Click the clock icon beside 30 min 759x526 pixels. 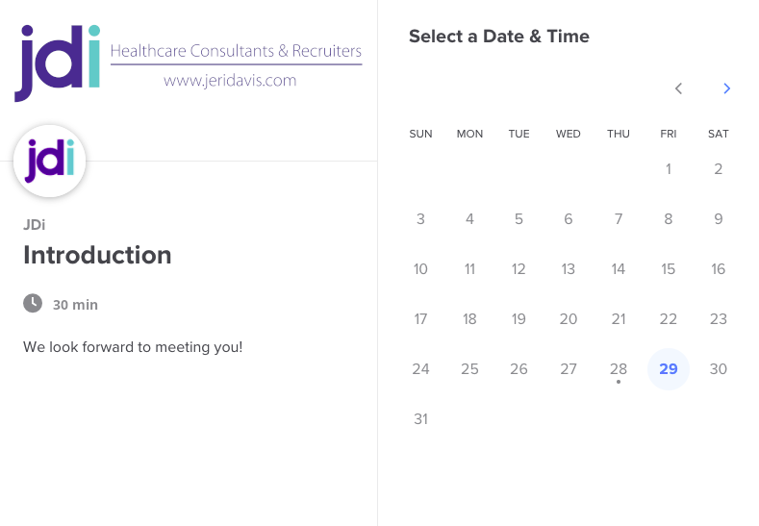click(x=33, y=303)
